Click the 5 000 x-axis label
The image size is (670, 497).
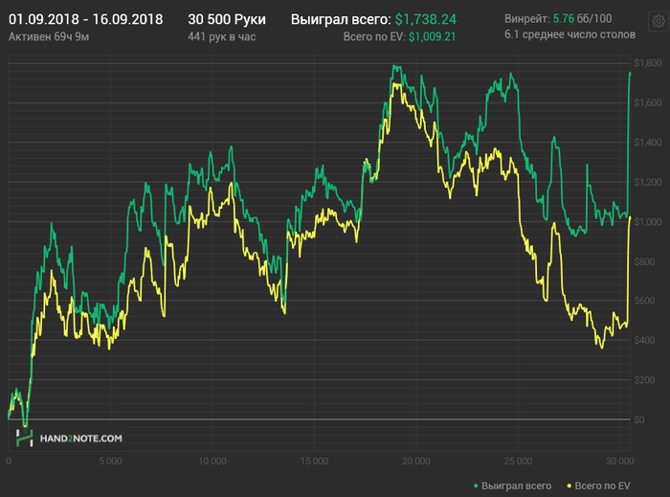pyautogui.click(x=110, y=462)
